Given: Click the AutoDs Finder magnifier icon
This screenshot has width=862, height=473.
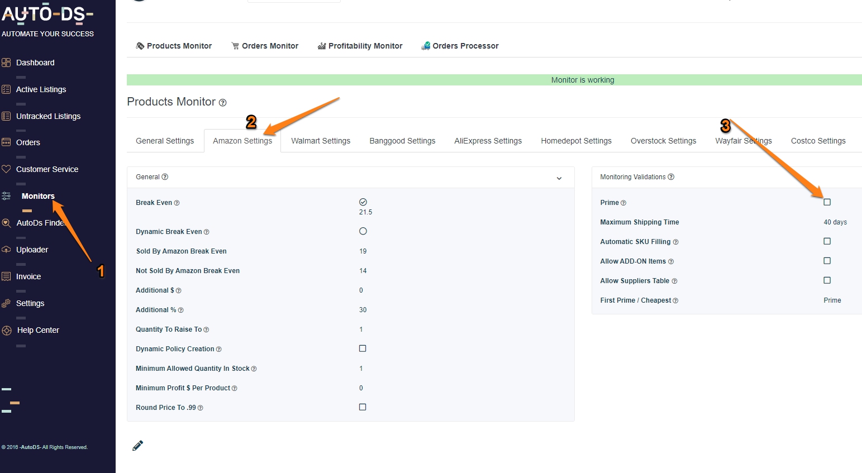Looking at the screenshot, I should (x=6, y=223).
